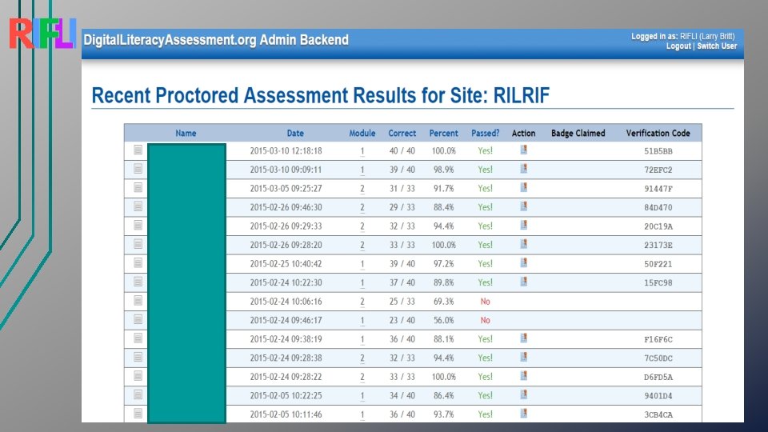Open details icon for the 2015-03-10 12:18:18 row

point(138,150)
